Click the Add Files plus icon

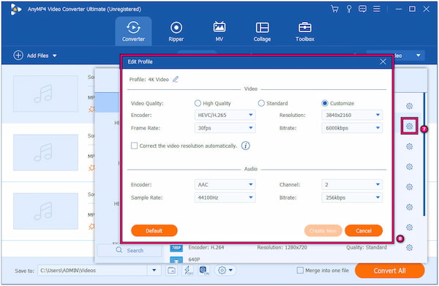point(18,56)
